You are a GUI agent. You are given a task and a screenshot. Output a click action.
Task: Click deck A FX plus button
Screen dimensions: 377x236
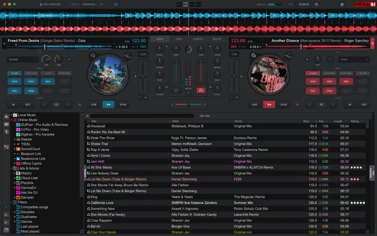pyautogui.click(x=69, y=59)
